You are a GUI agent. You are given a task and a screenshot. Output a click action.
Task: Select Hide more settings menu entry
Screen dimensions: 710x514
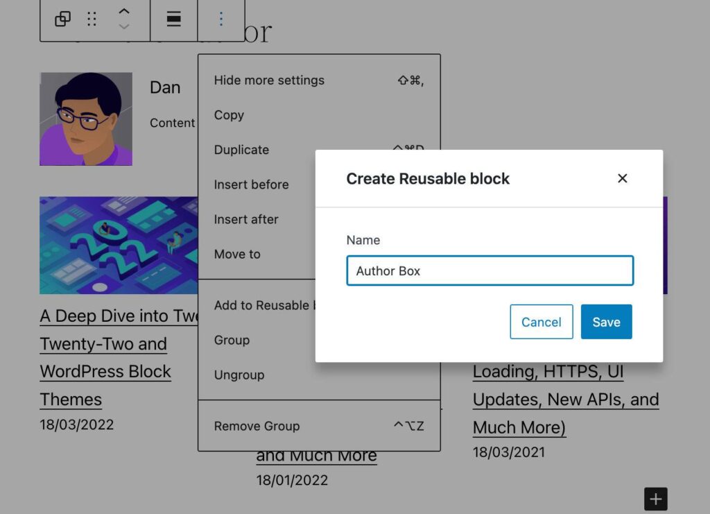coord(269,80)
